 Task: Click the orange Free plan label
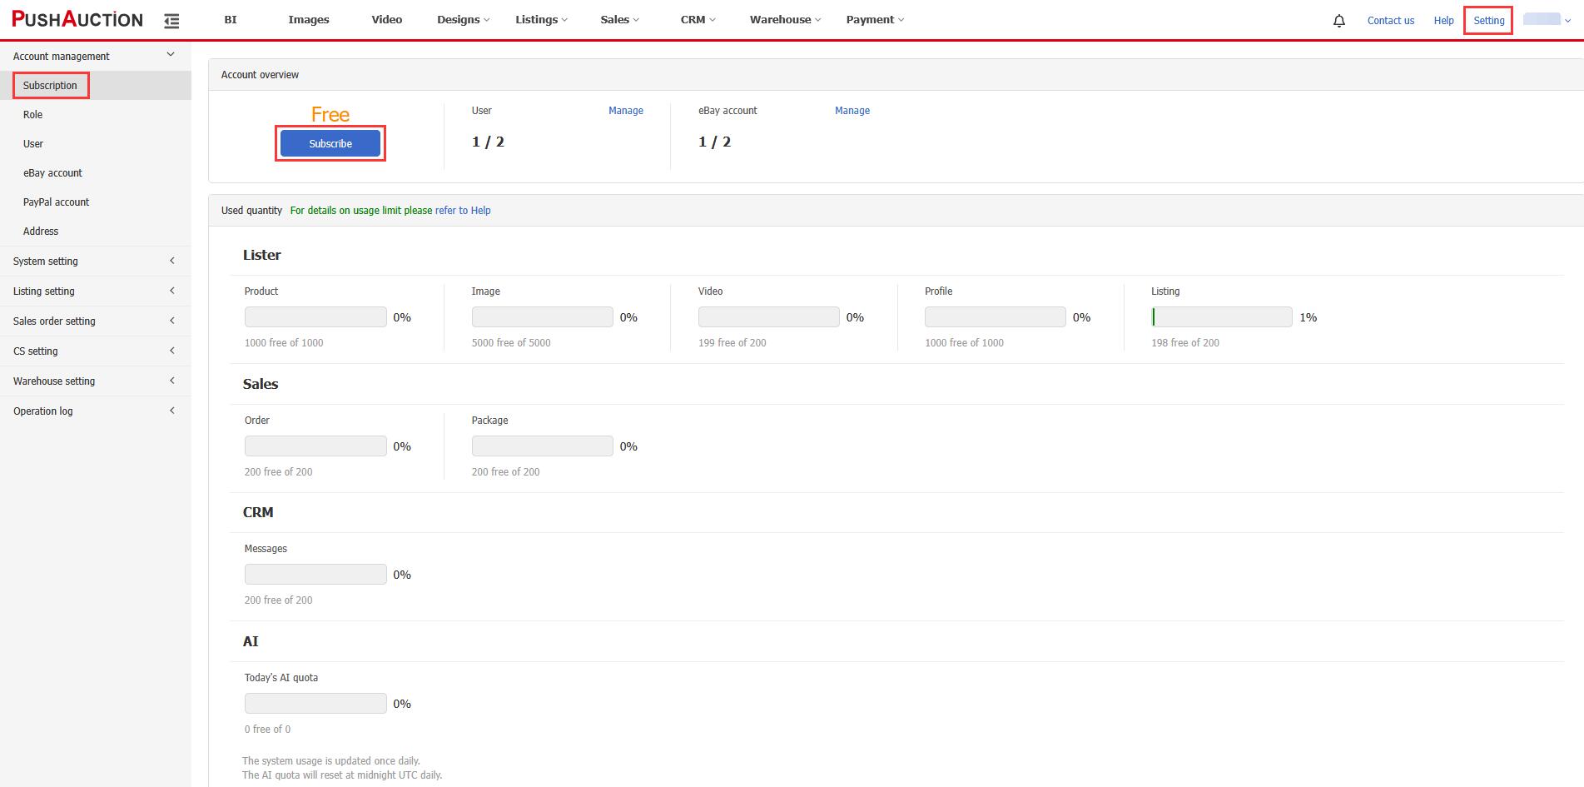tap(330, 114)
